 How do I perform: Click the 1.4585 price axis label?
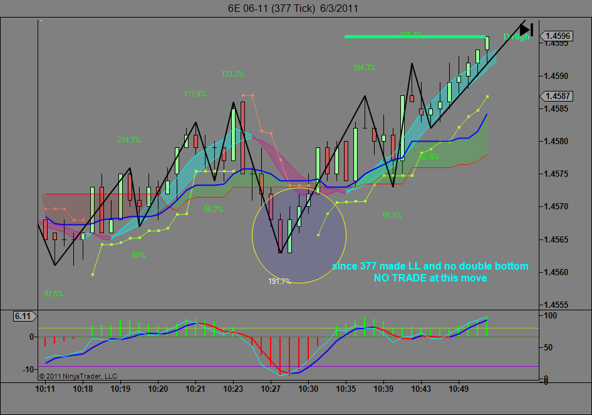click(x=556, y=109)
